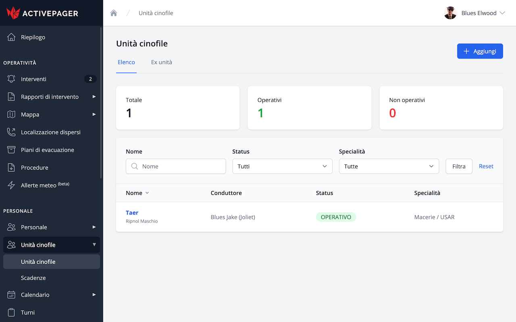This screenshot has height=322, width=516.
Task: Click the Reset filter link
Action: 486,166
